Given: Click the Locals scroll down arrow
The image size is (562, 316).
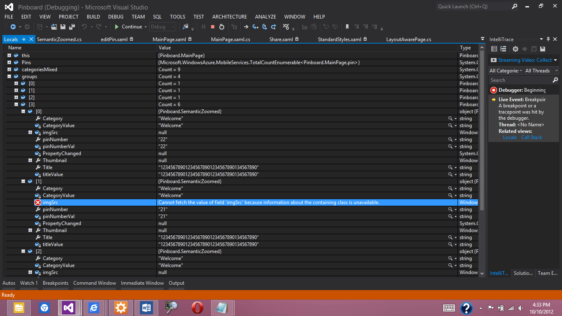Looking at the screenshot, I should click(x=482, y=273).
